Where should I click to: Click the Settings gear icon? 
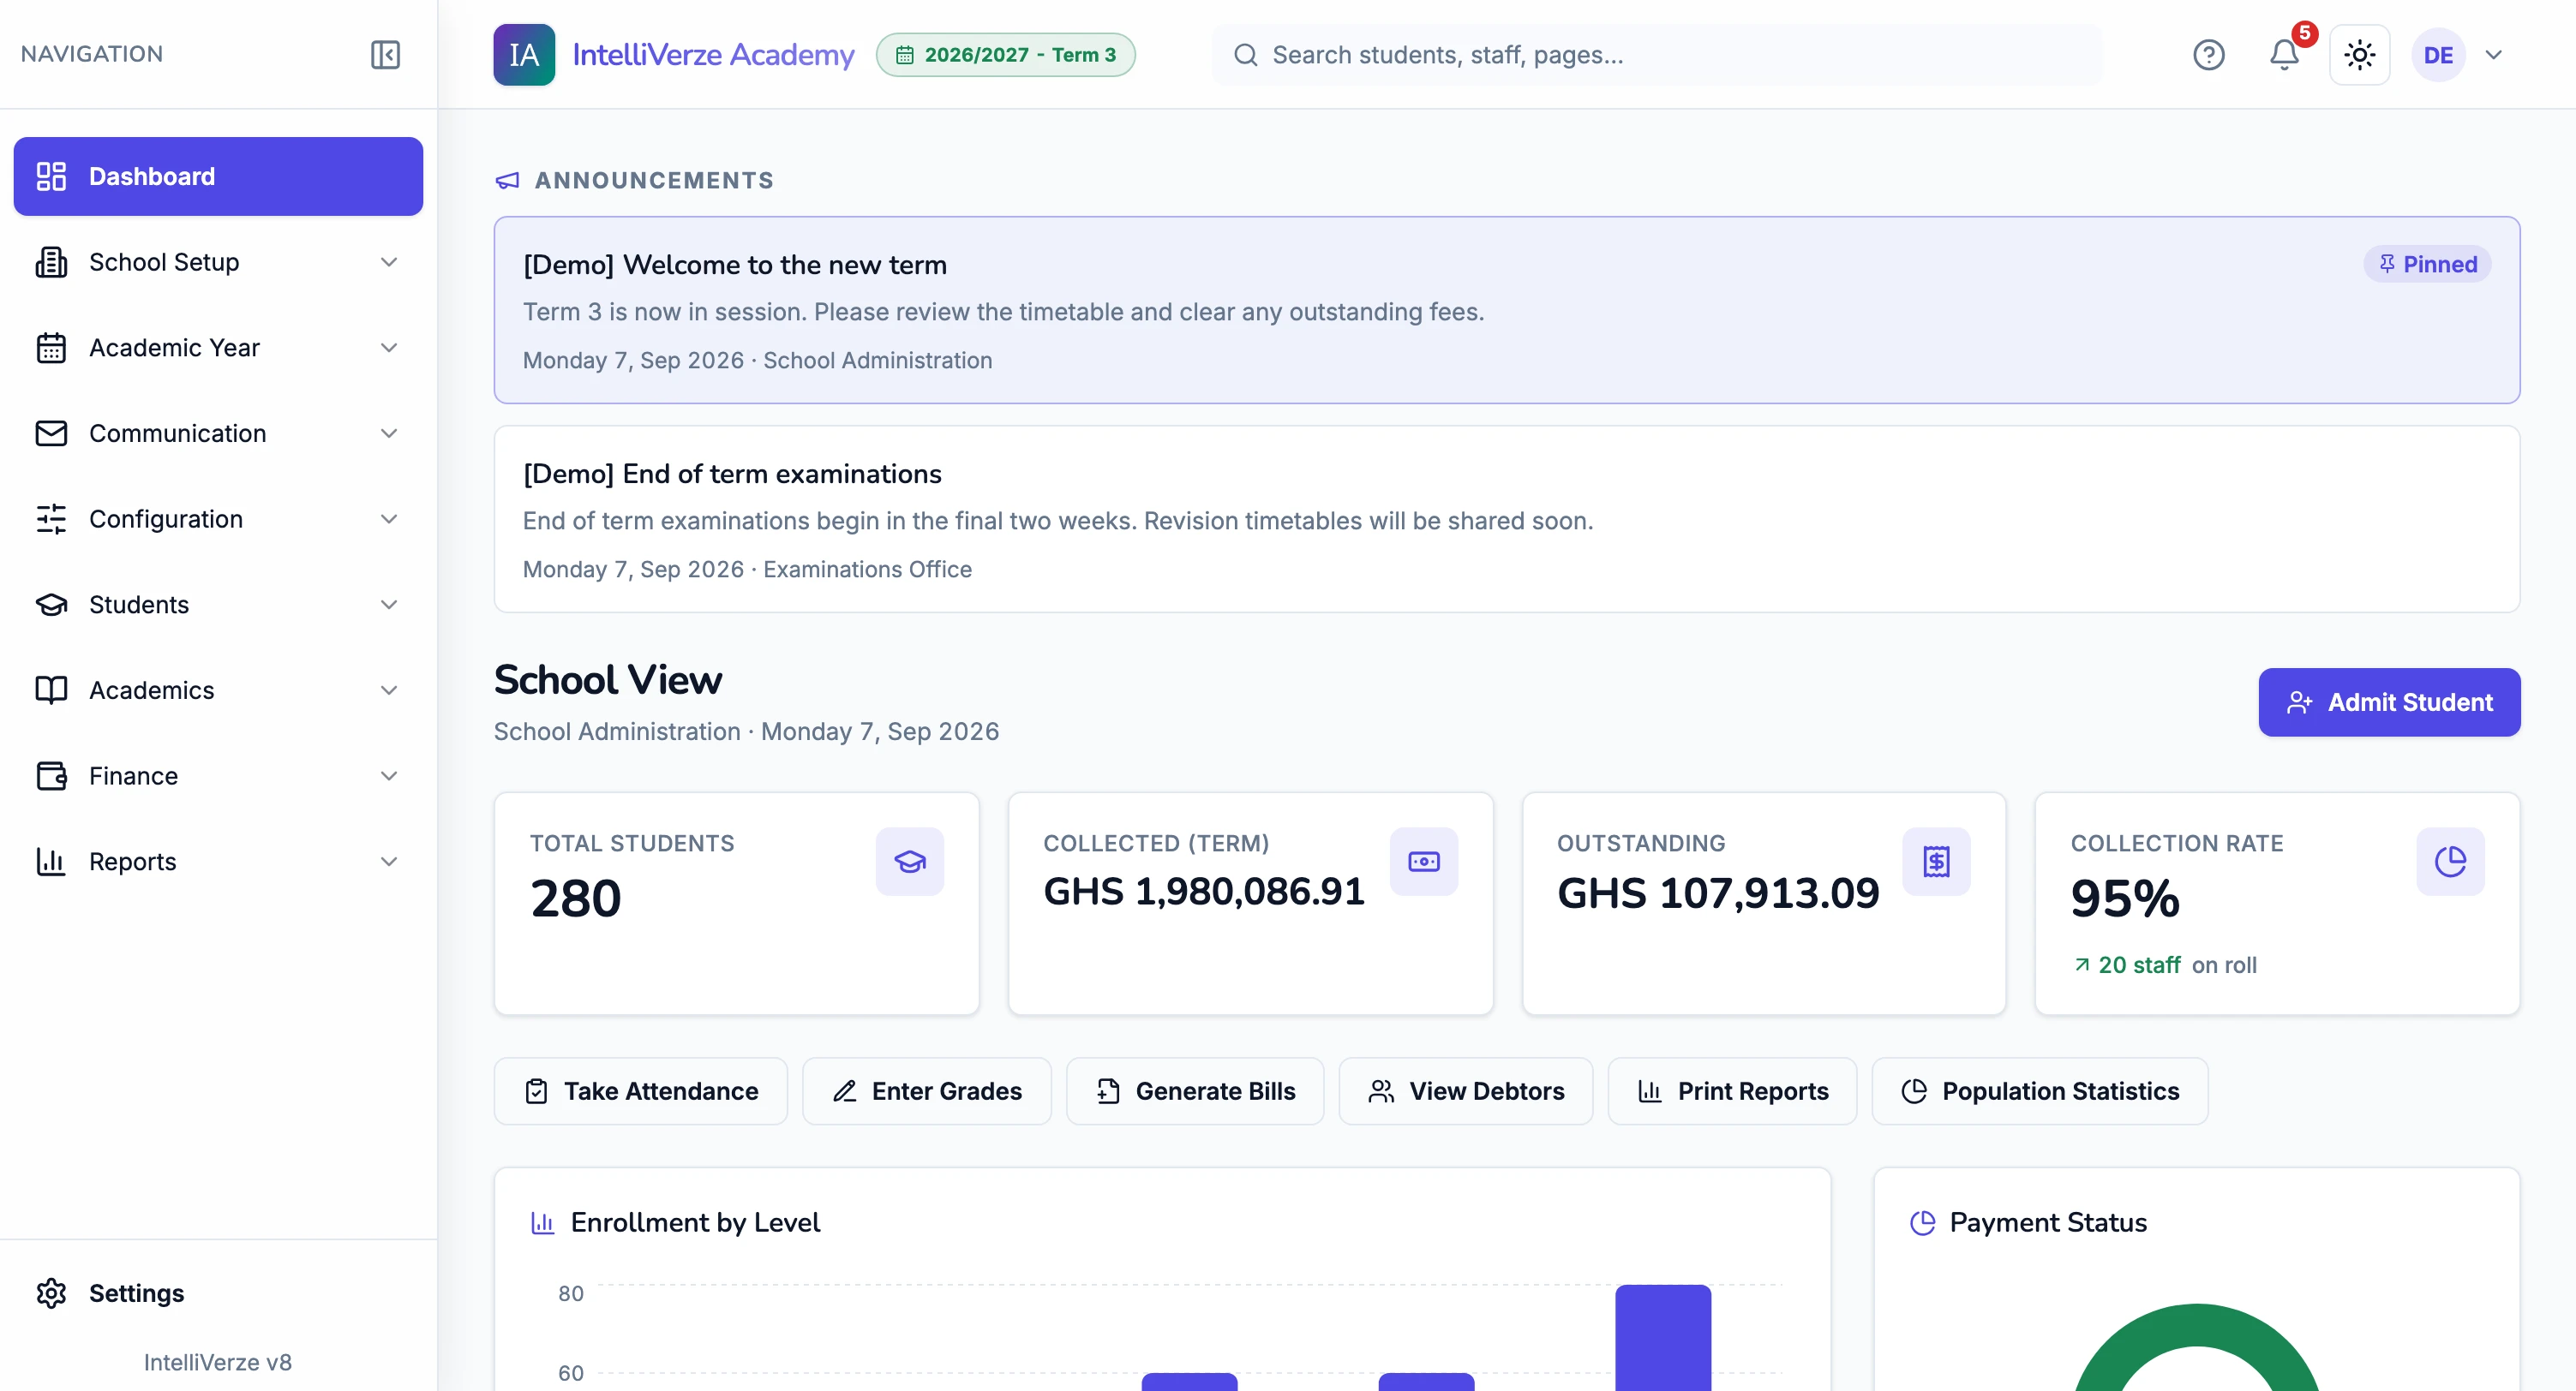click(x=51, y=1293)
